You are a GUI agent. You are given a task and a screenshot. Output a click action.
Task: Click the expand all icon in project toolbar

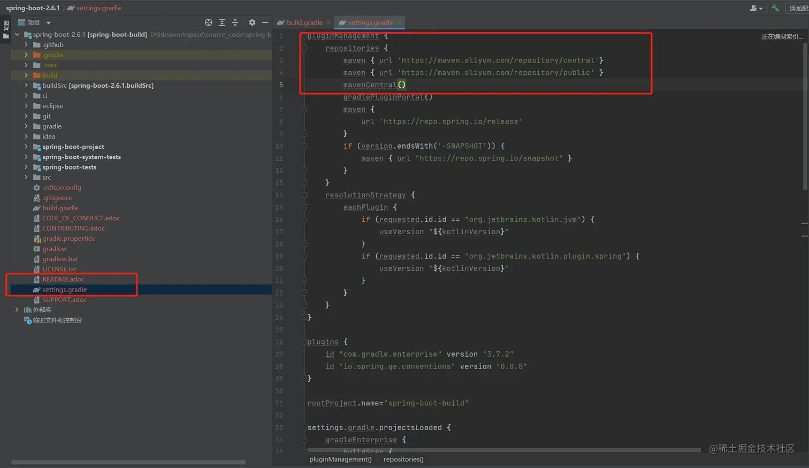tap(222, 22)
